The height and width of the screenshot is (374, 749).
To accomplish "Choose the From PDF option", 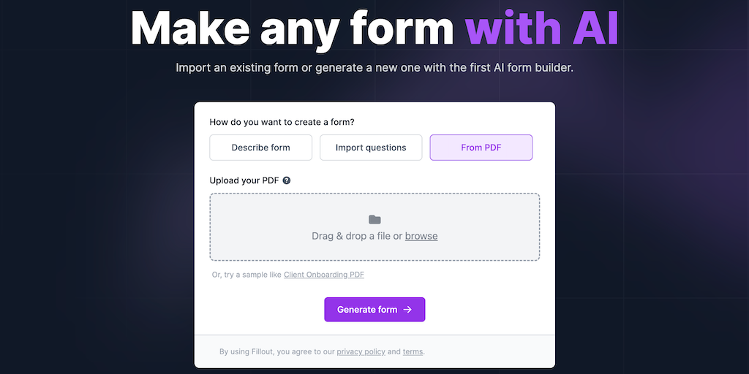I will [481, 148].
